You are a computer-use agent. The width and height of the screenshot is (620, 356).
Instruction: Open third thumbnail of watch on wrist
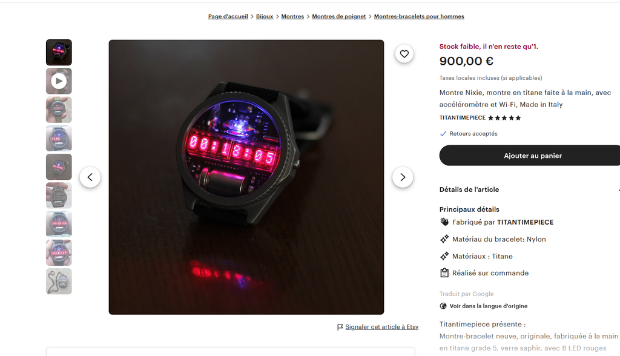(59, 110)
